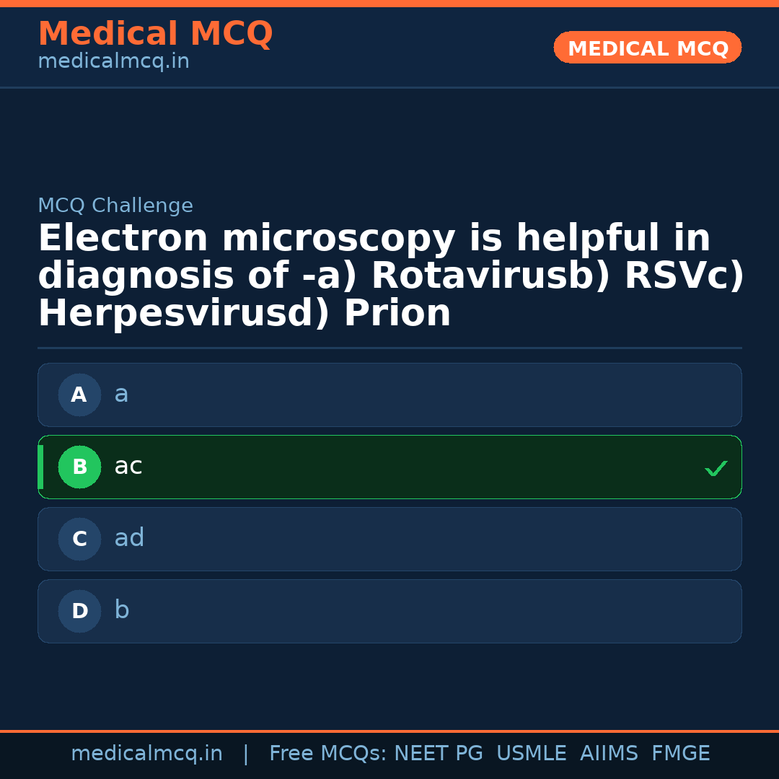Click the MCQ Challenge label
The width and height of the screenshot is (779, 779).
[x=115, y=206]
